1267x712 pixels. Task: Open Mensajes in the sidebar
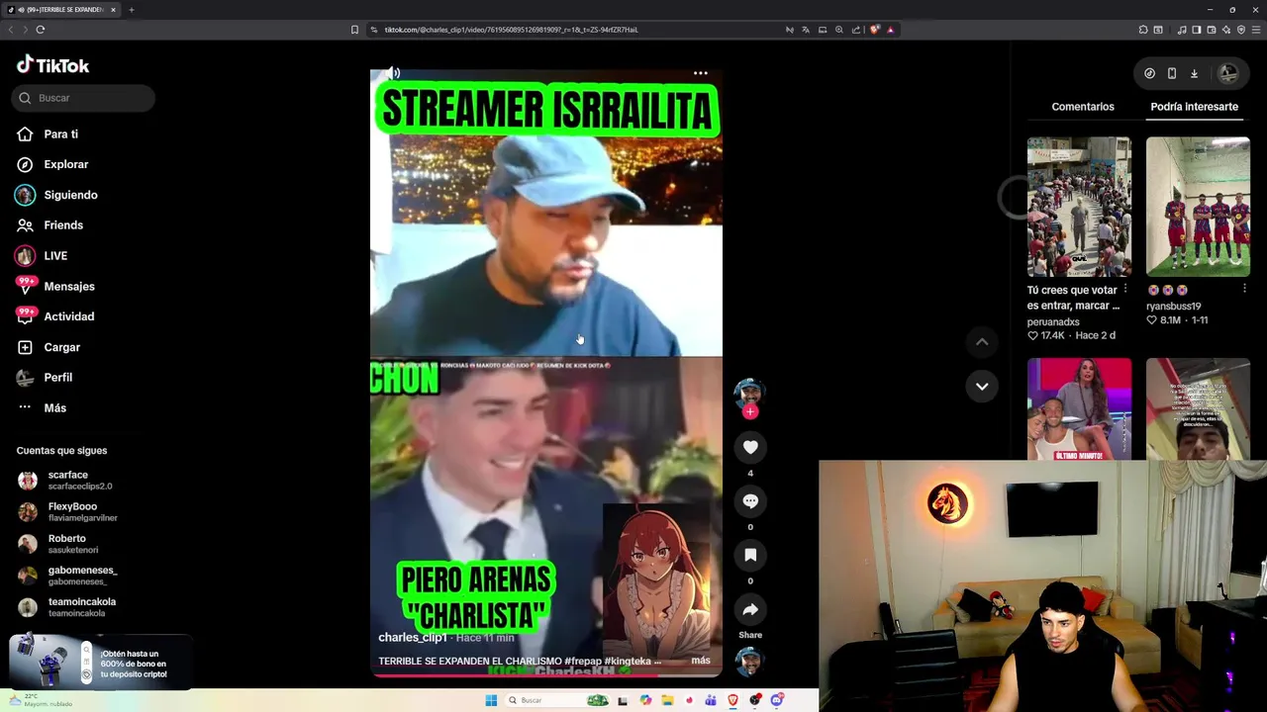pyautogui.click(x=69, y=287)
